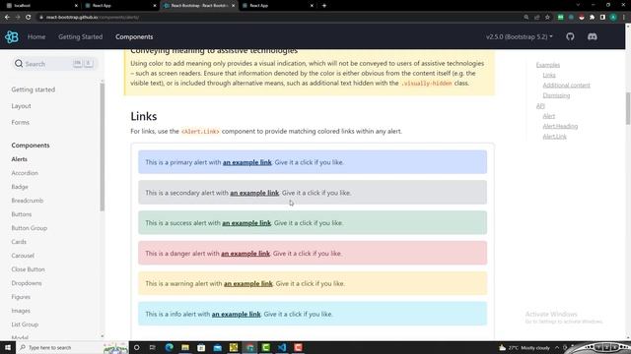This screenshot has width=631, height=354.
Task: Open the Chrome side panel icon
Action: point(602,18)
